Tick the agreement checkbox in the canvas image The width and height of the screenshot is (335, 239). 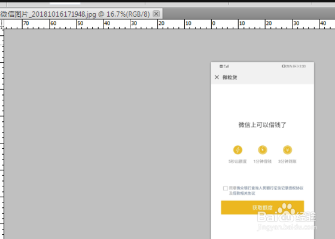point(226,188)
